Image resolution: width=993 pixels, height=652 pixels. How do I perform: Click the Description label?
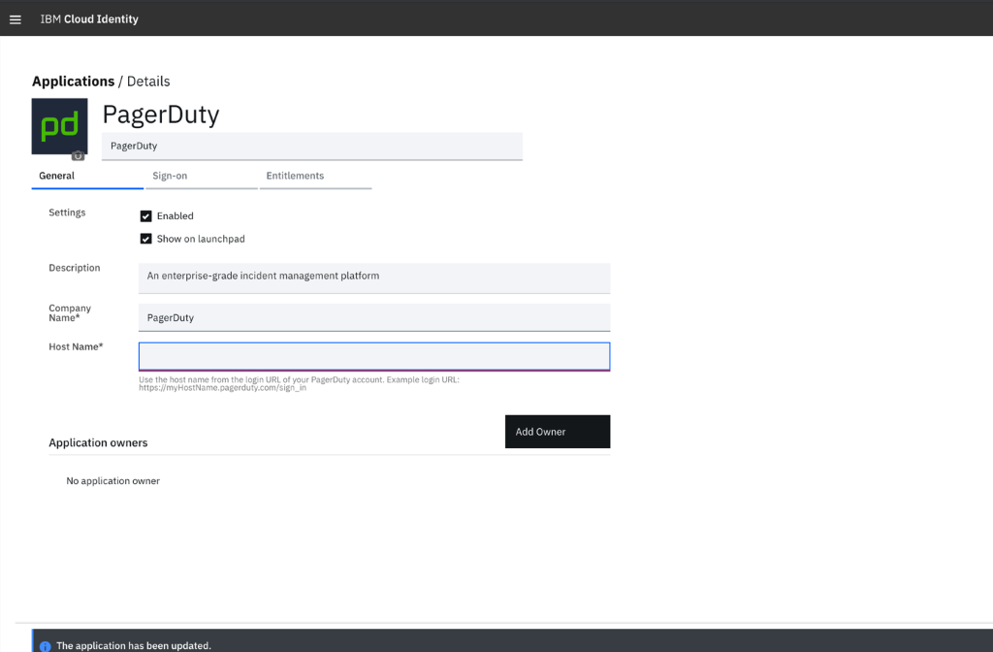point(74,268)
